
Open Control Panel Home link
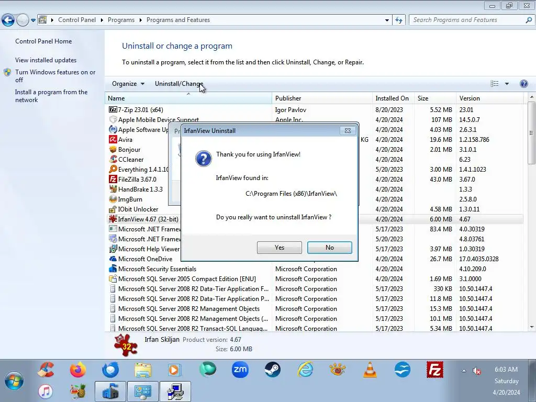tap(43, 41)
